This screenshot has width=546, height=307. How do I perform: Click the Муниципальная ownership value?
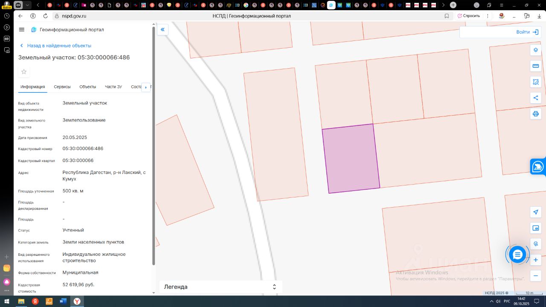pos(81,273)
